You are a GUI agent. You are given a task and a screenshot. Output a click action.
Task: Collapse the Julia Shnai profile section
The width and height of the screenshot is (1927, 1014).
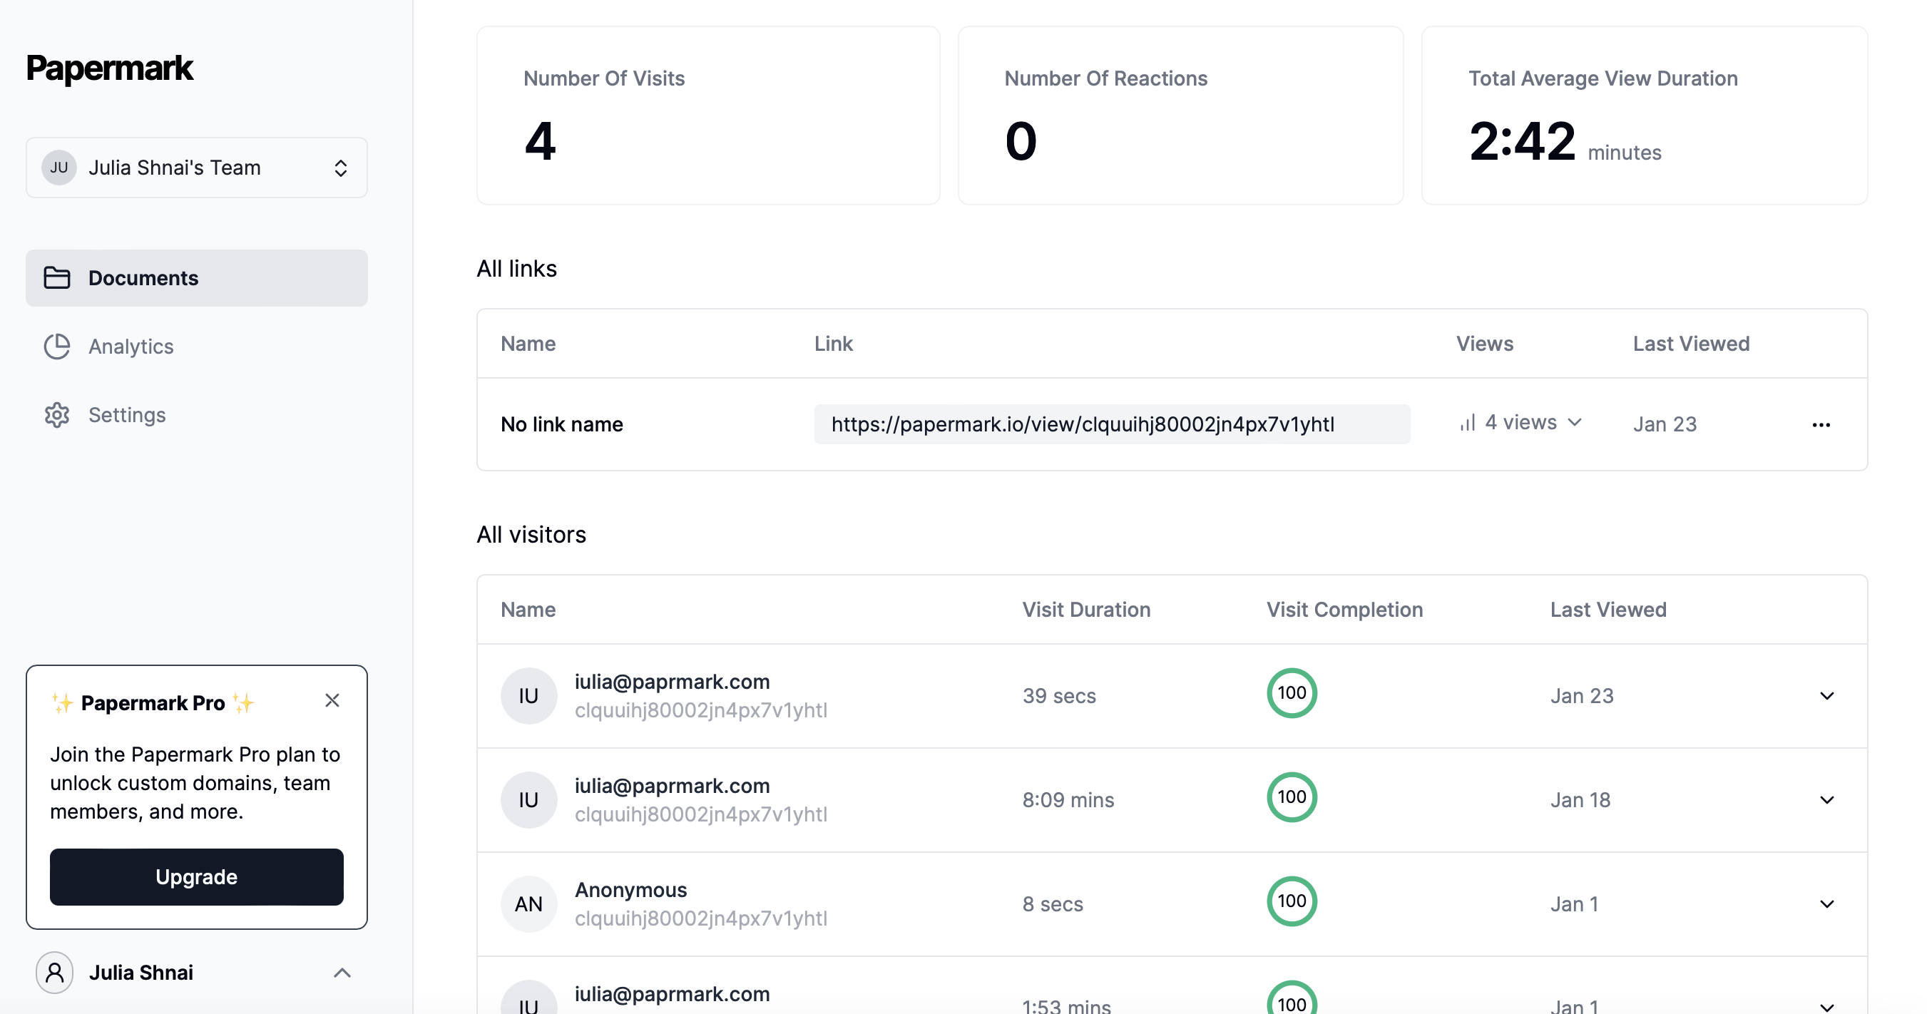click(x=343, y=972)
